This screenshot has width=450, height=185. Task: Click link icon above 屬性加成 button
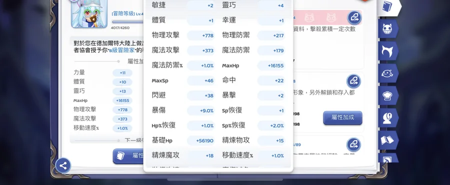353,81
